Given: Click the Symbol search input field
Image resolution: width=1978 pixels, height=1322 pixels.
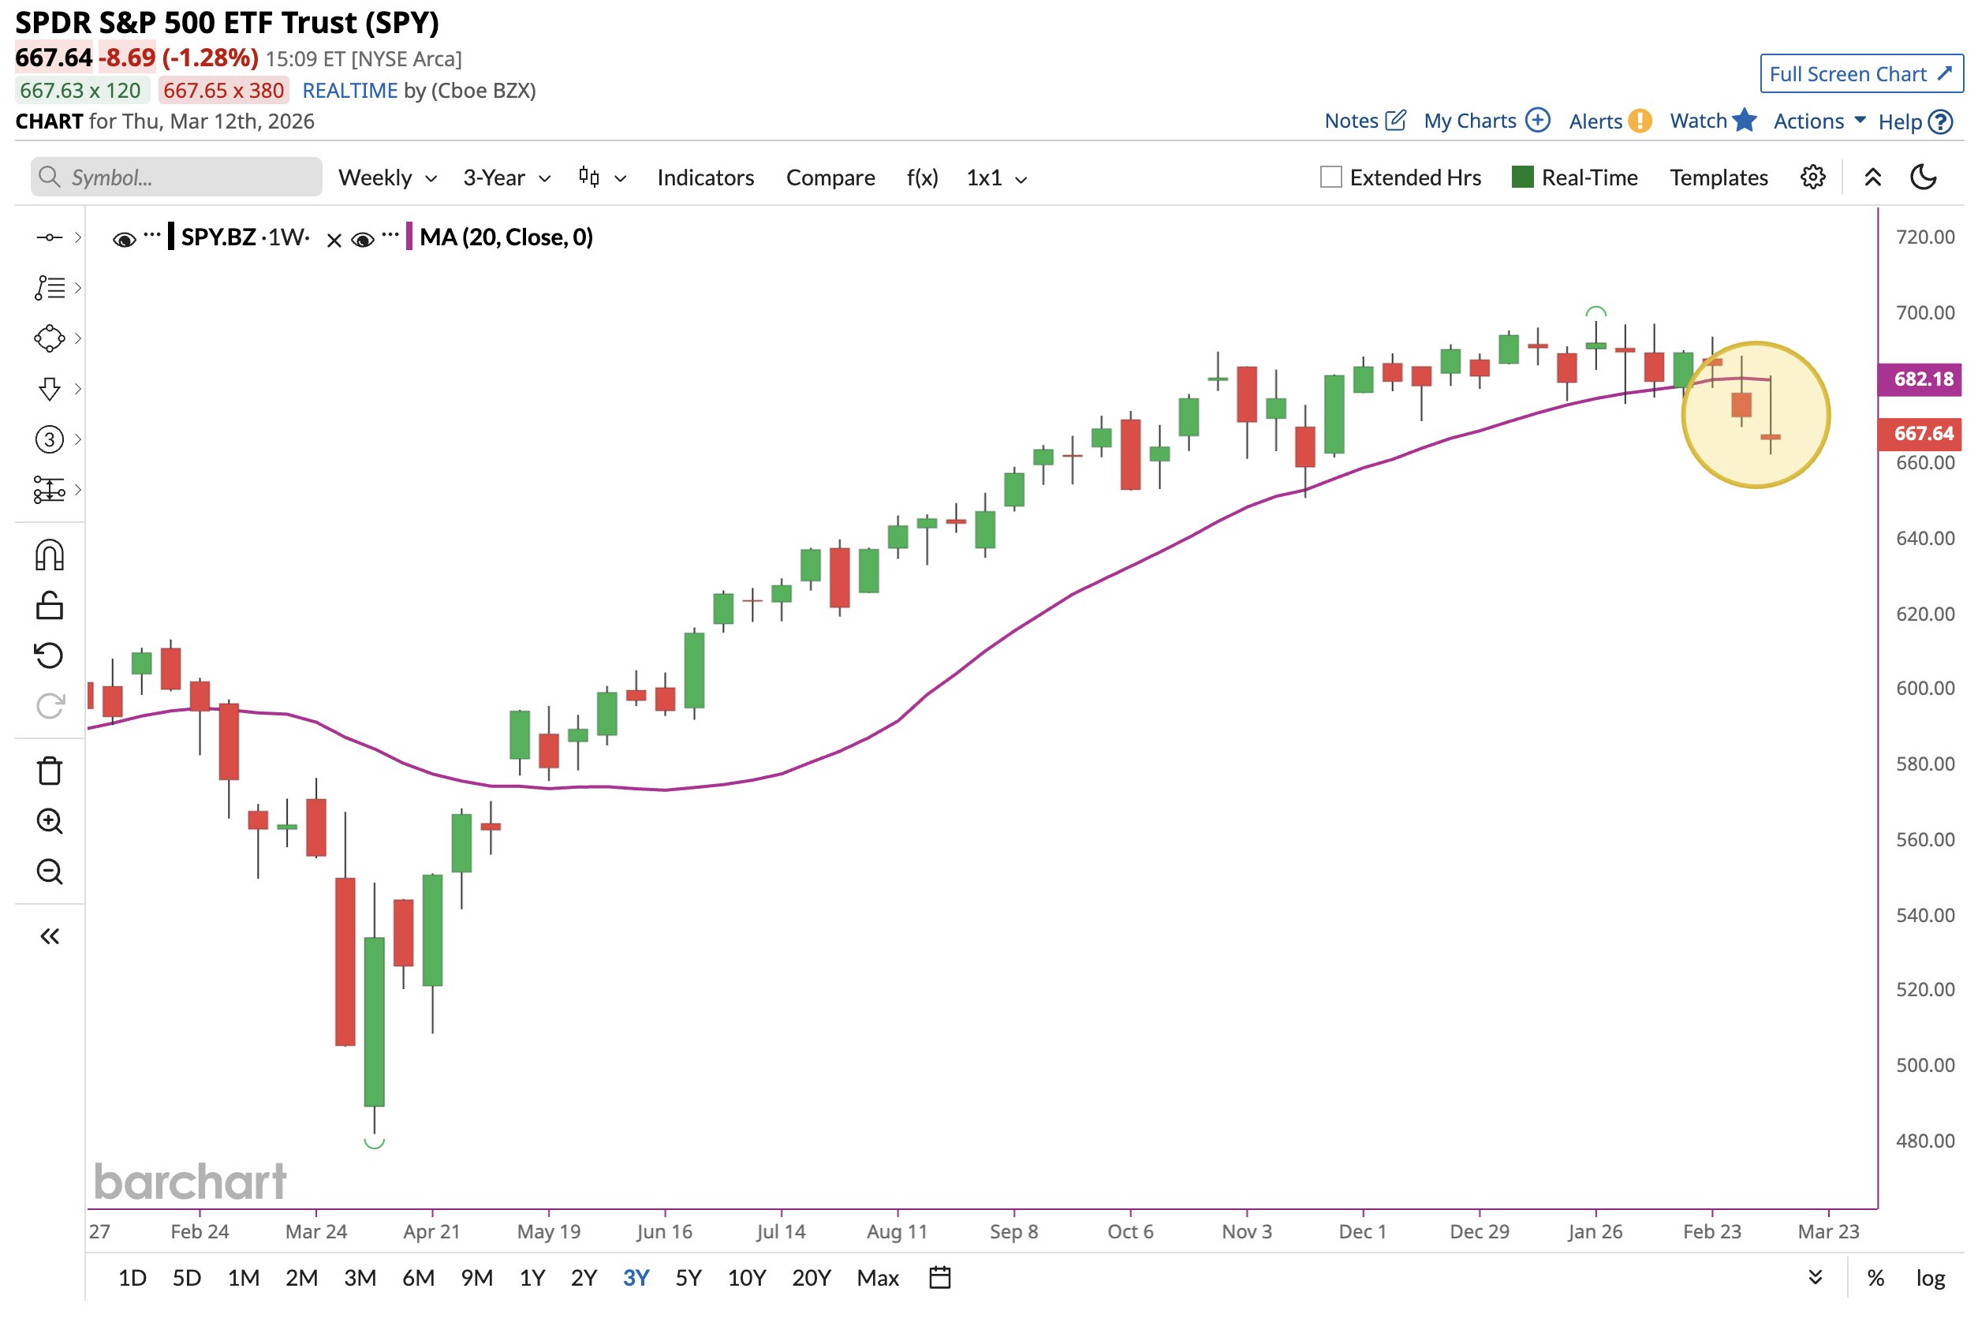Looking at the screenshot, I should (177, 178).
